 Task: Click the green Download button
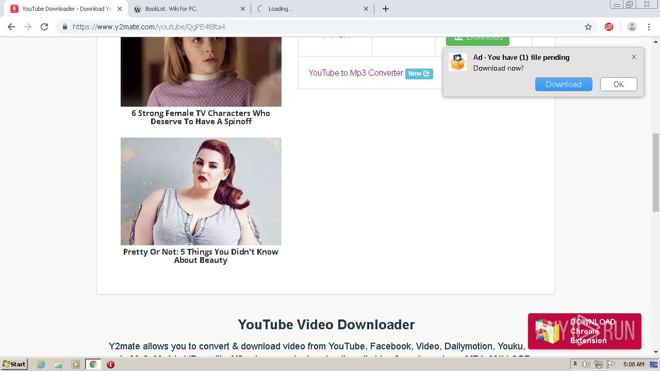pos(477,40)
